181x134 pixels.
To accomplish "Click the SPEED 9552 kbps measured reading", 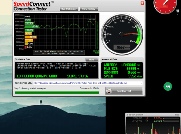I will pos(123,76).
